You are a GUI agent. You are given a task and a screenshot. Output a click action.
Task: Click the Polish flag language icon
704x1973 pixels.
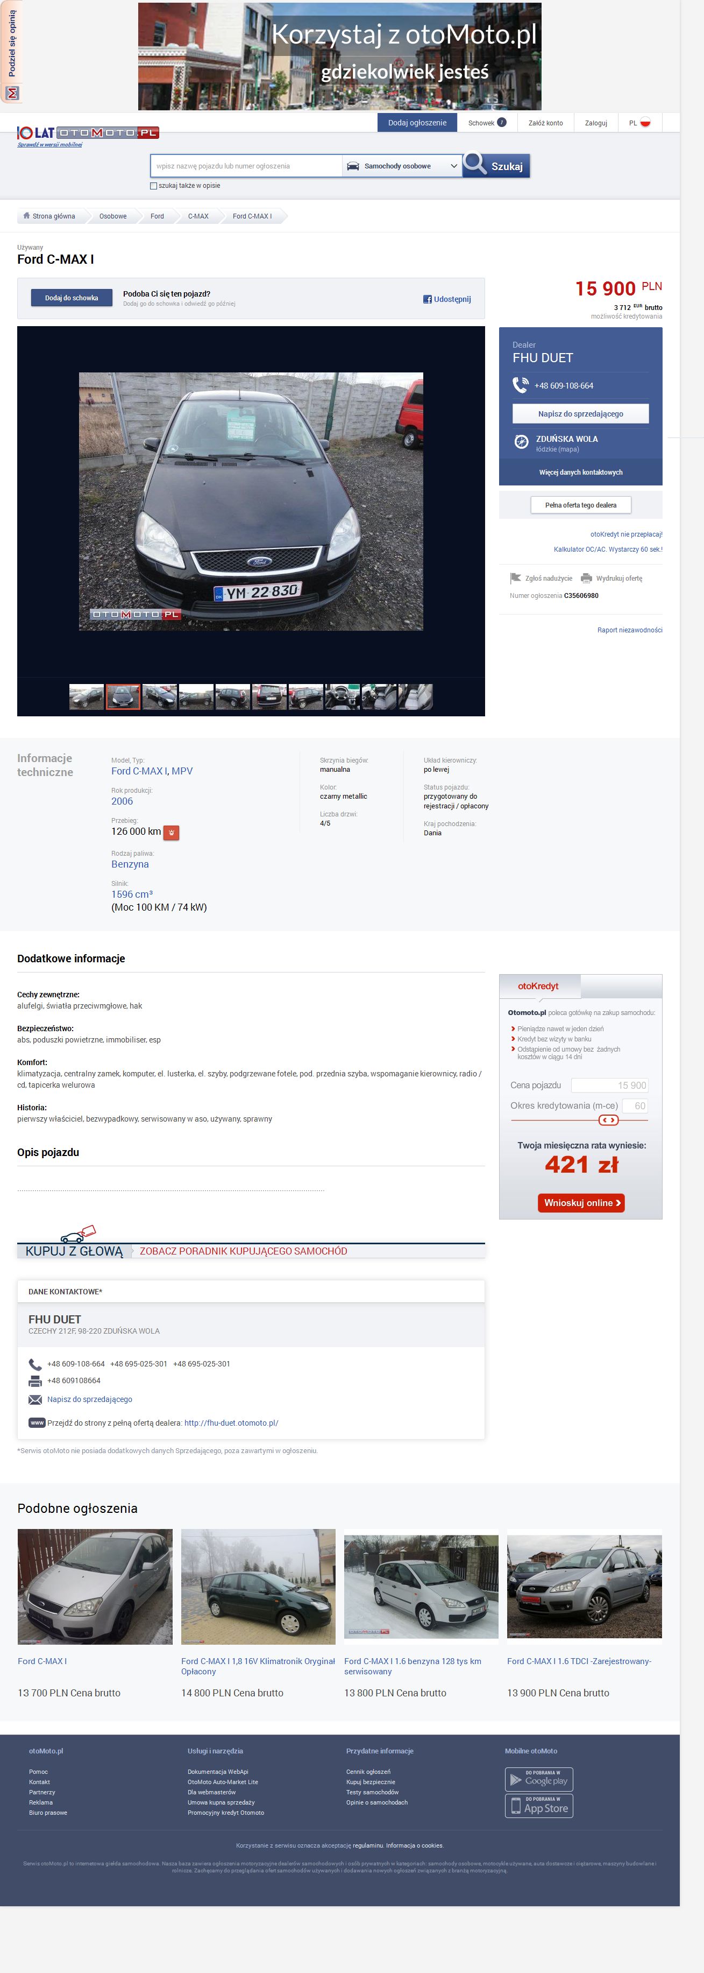645,123
